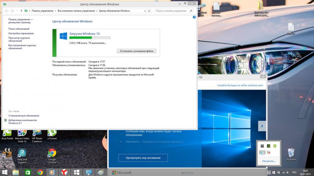Switch to the Get Windows 10 taskbar app

point(77,172)
